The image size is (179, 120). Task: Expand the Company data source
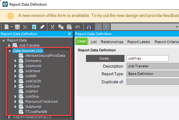pos(15,61)
